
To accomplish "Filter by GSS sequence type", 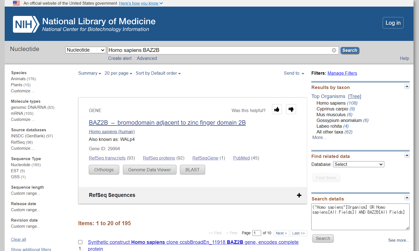I will (15, 177).
